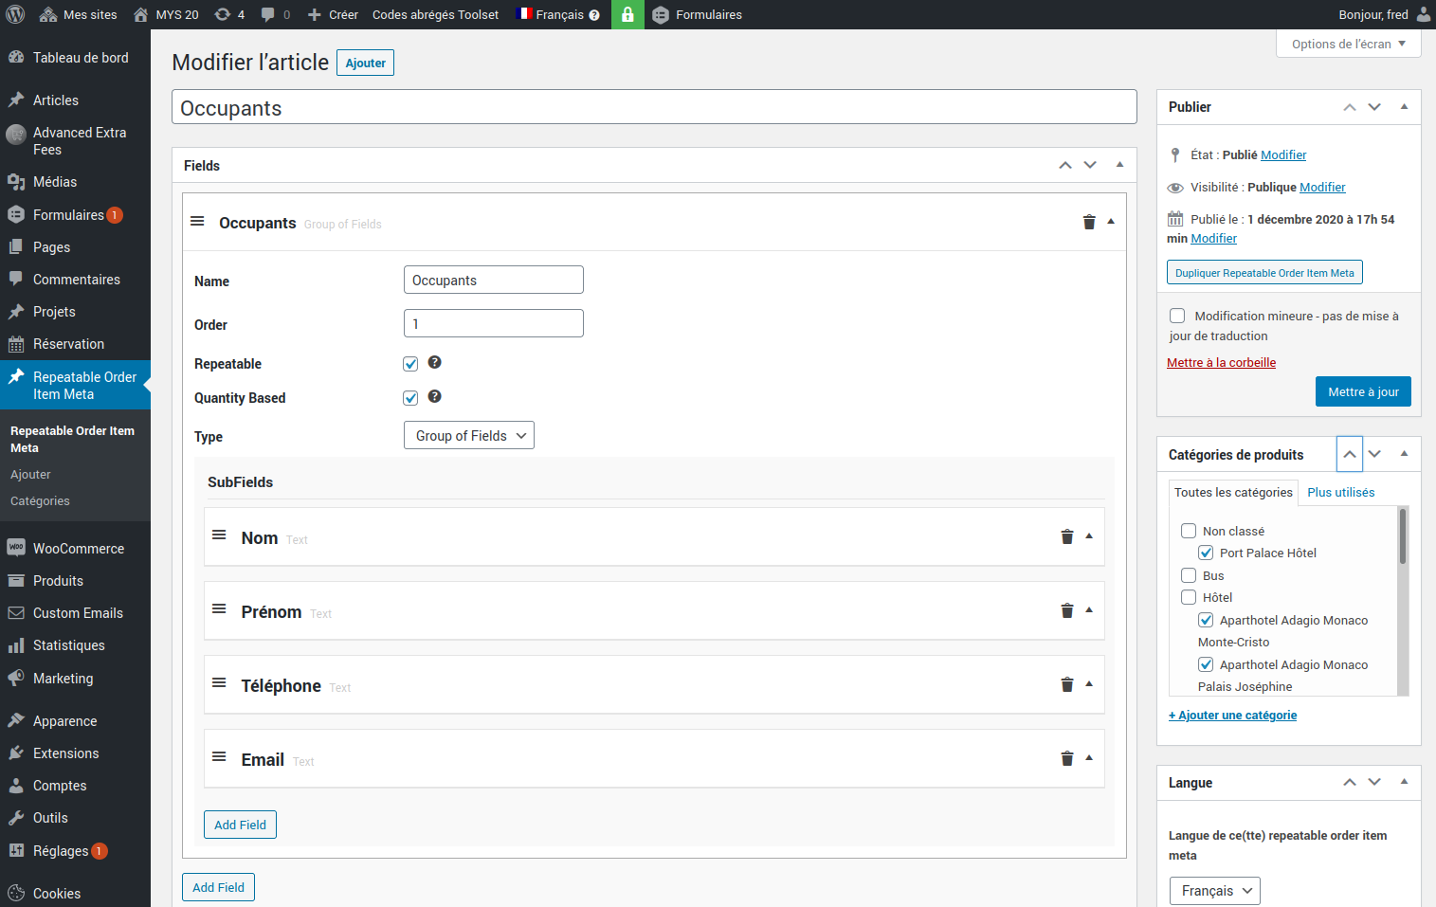Delete the Occupants field group with trash icon

click(x=1088, y=222)
